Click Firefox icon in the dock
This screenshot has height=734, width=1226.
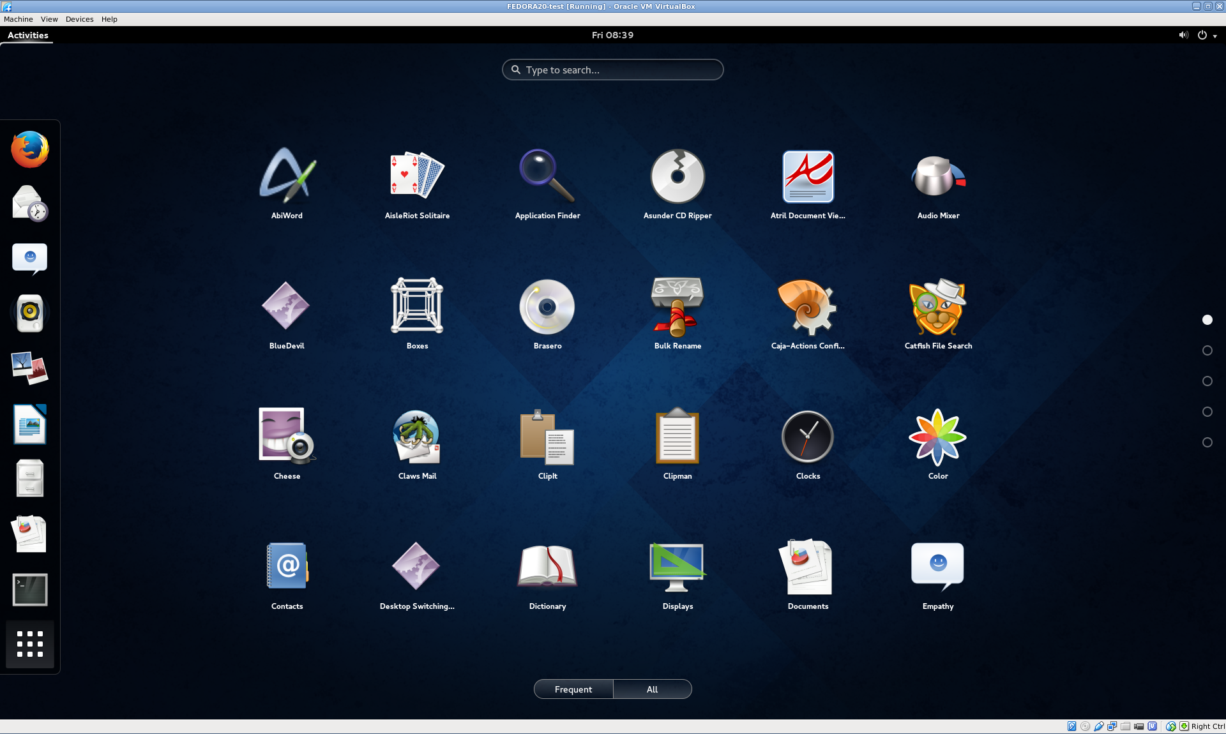30,149
